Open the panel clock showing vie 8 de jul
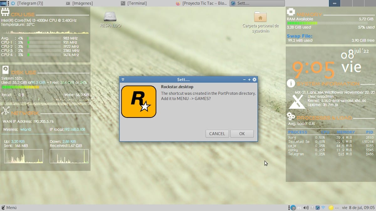The width and height of the screenshot is (376, 211). [x=358, y=208]
